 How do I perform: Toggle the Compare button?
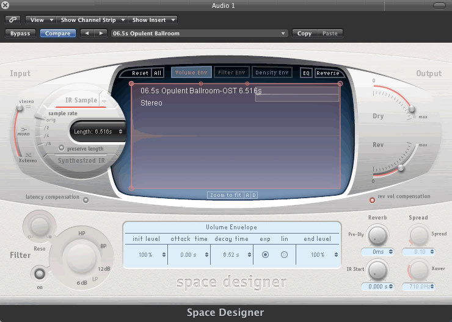(x=57, y=34)
